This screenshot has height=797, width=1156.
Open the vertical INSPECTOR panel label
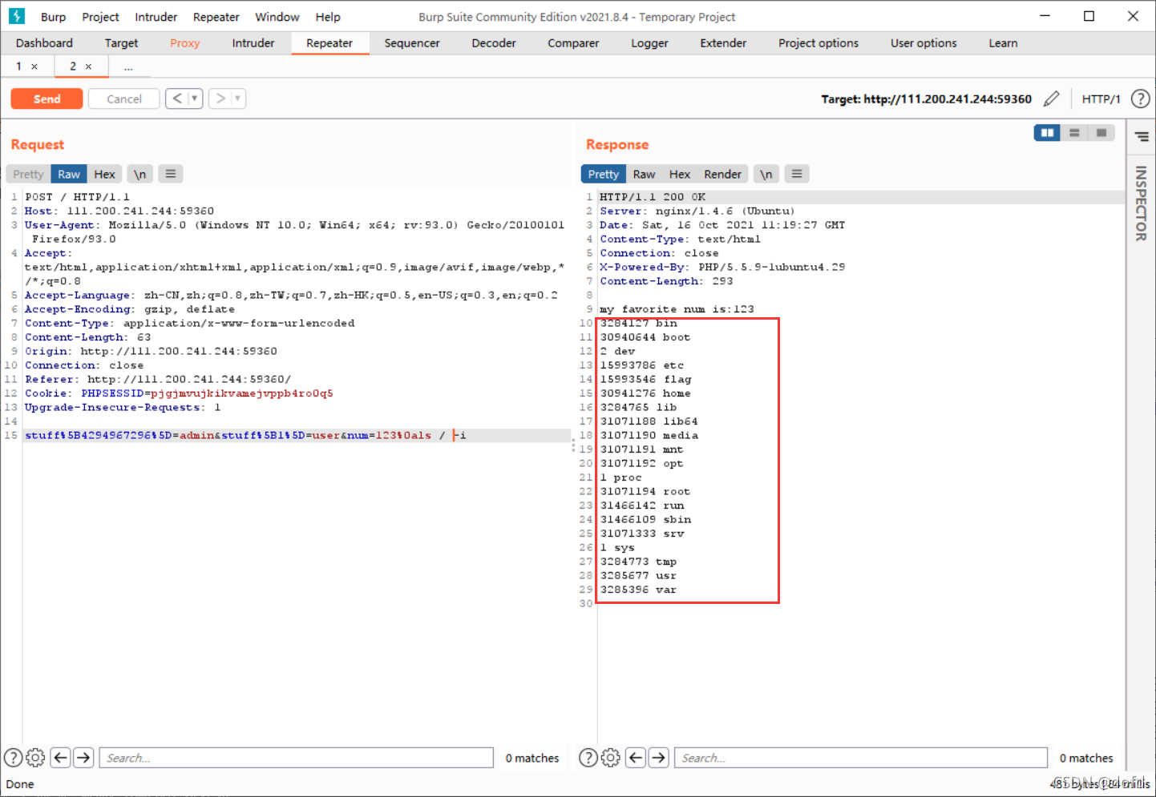point(1141,203)
